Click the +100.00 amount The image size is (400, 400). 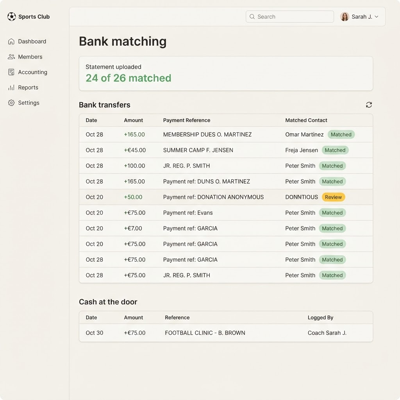pyautogui.click(x=134, y=166)
